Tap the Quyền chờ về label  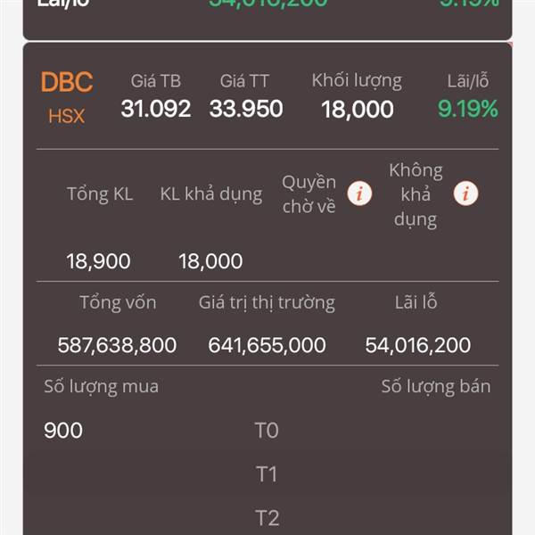309,193
